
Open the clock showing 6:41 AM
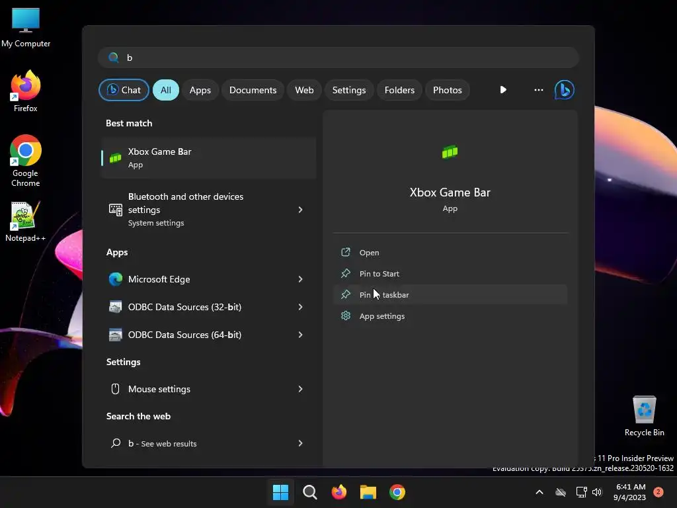pos(629,492)
